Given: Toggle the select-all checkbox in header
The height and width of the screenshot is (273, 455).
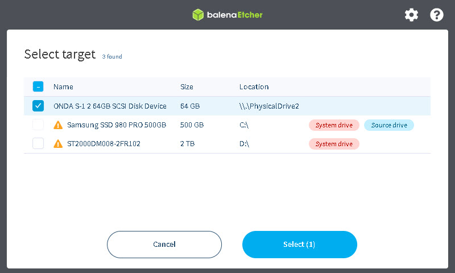Looking at the screenshot, I should [38, 86].
